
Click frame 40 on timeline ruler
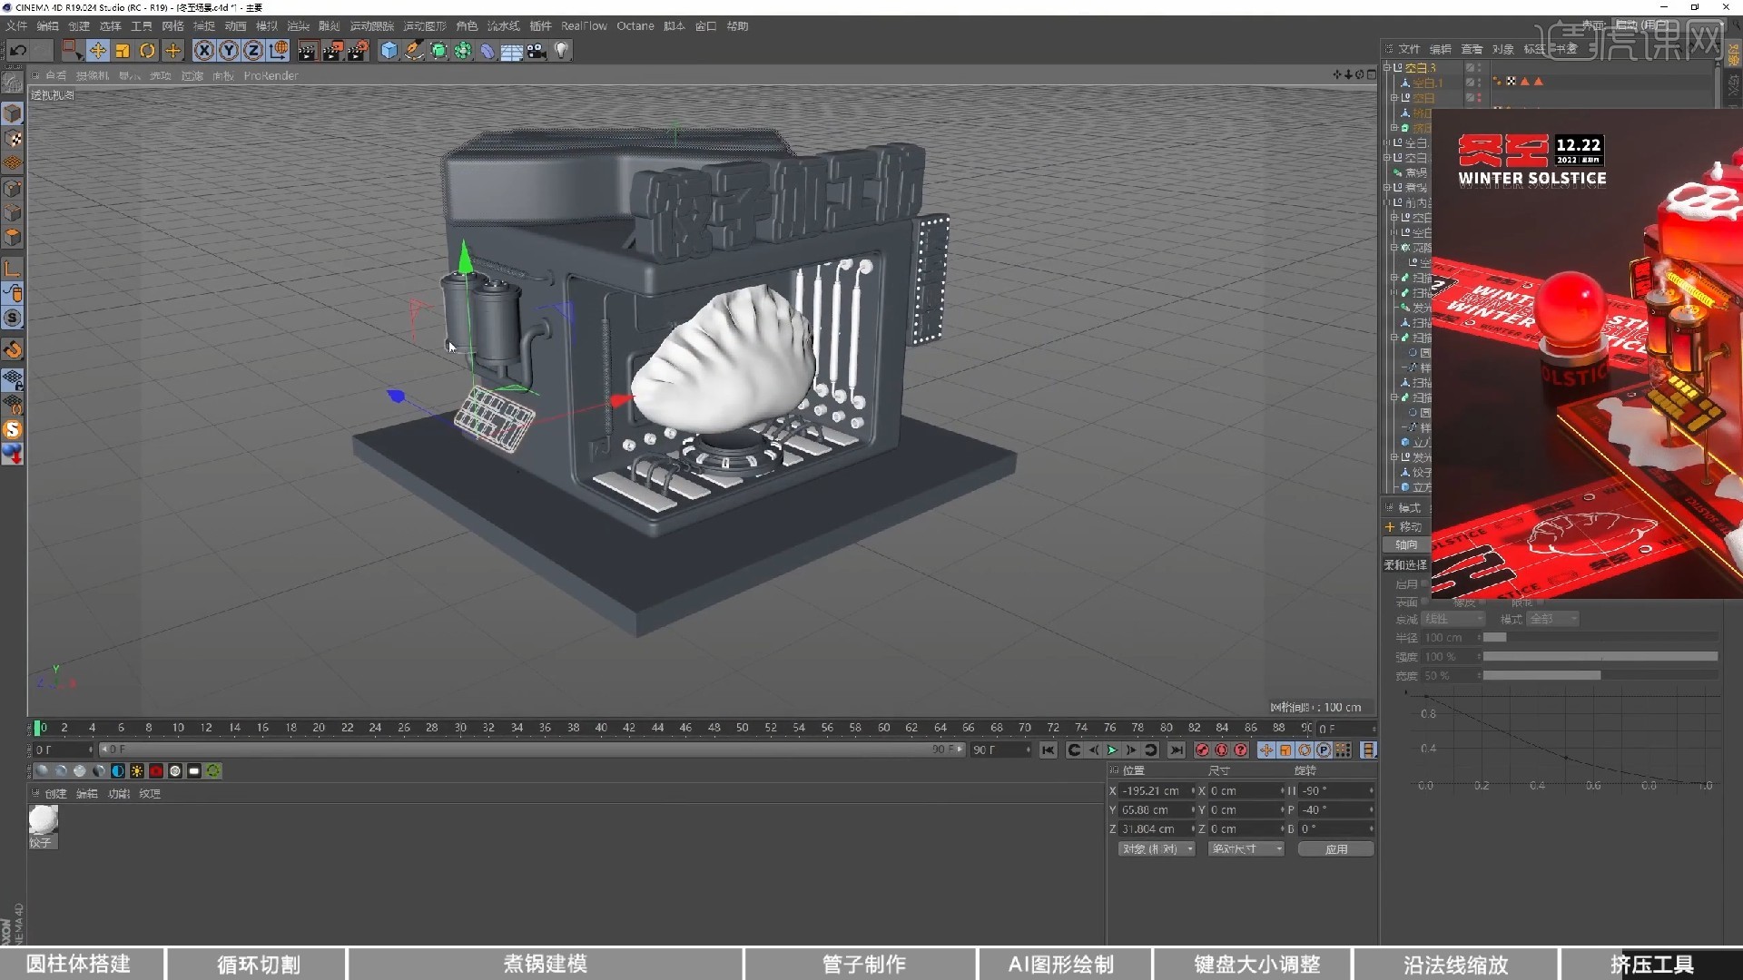[x=601, y=728]
